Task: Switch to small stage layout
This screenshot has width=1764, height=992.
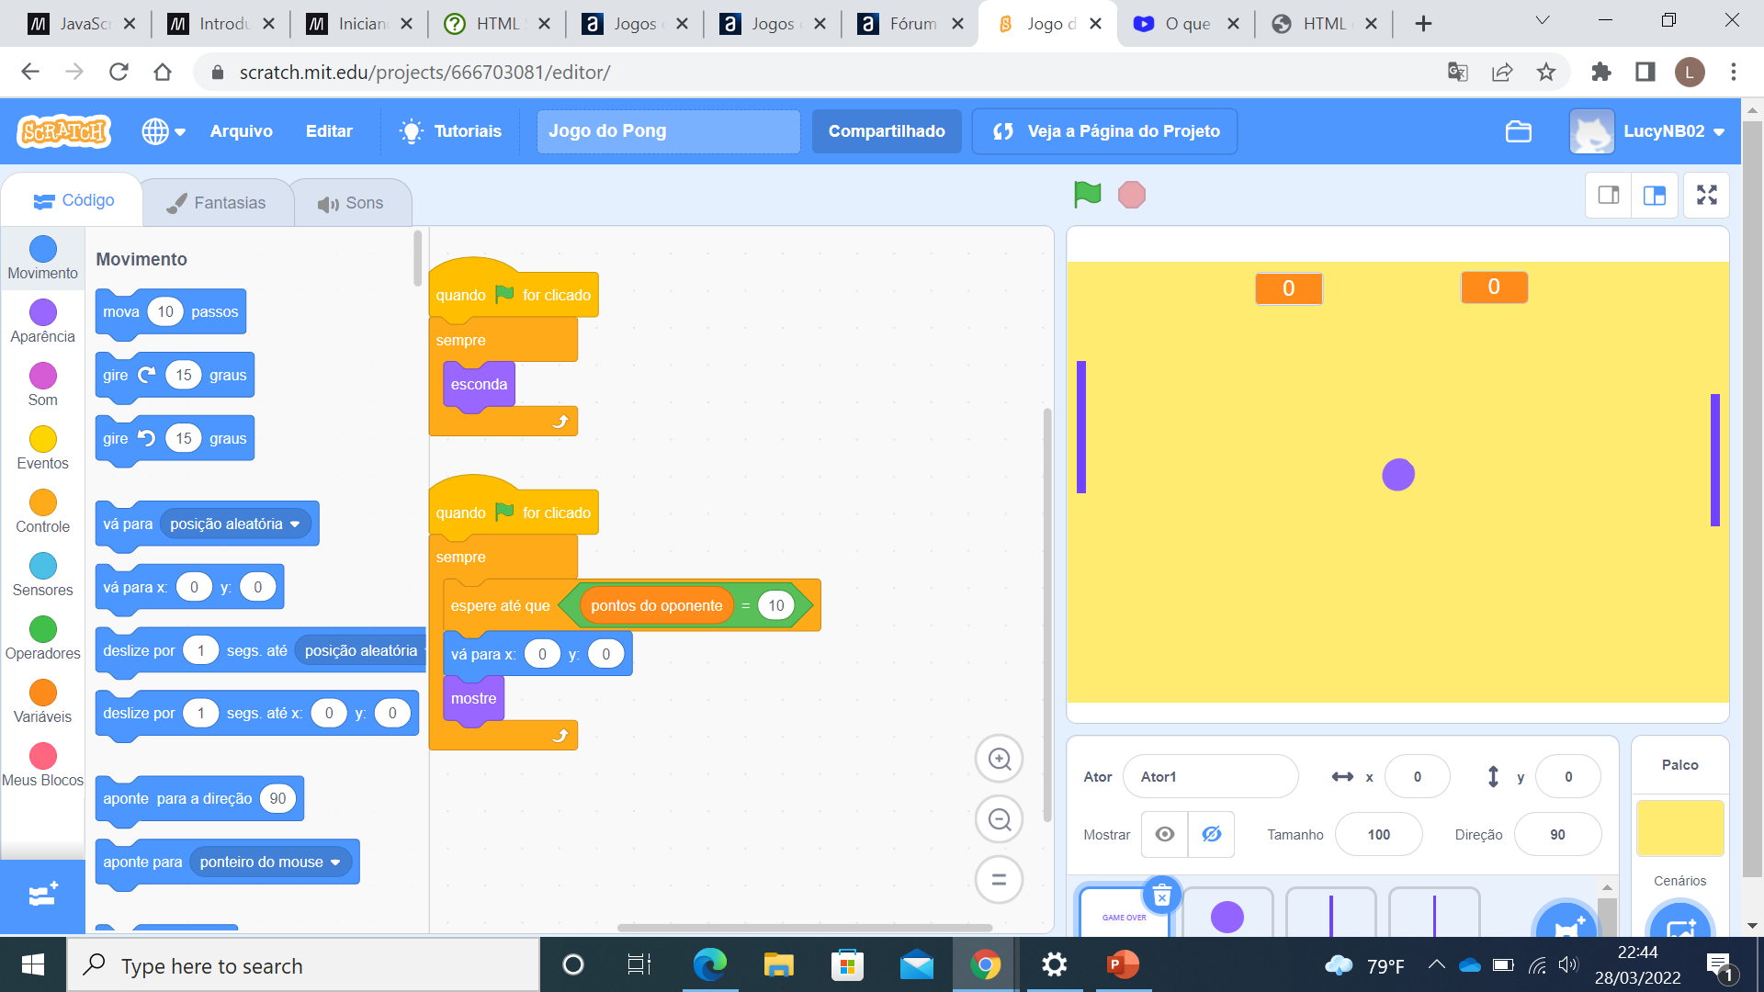Action: [1609, 195]
